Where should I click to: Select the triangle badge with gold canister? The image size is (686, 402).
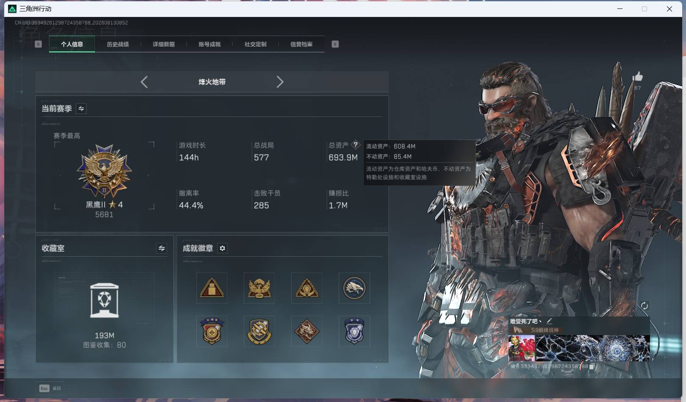[x=212, y=288]
